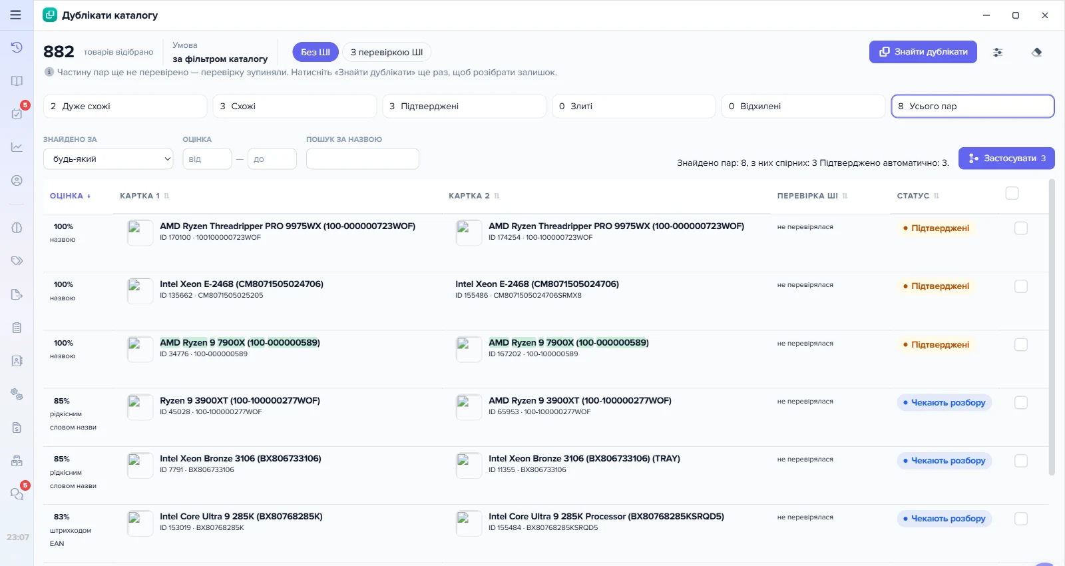Toggle the select-all checkbox in table header
This screenshot has width=1065, height=566.
[1012, 193]
